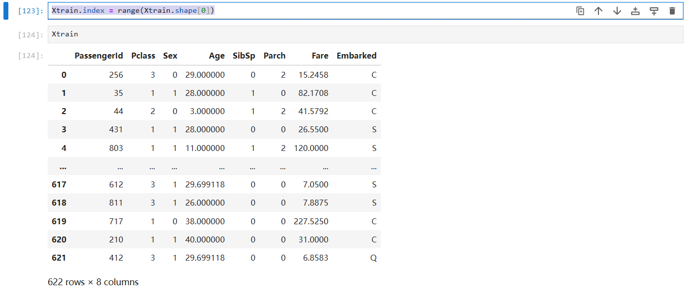This screenshot has width=689, height=298.
Task: Select the Age value 38.000000
Action: pyautogui.click(x=206, y=221)
